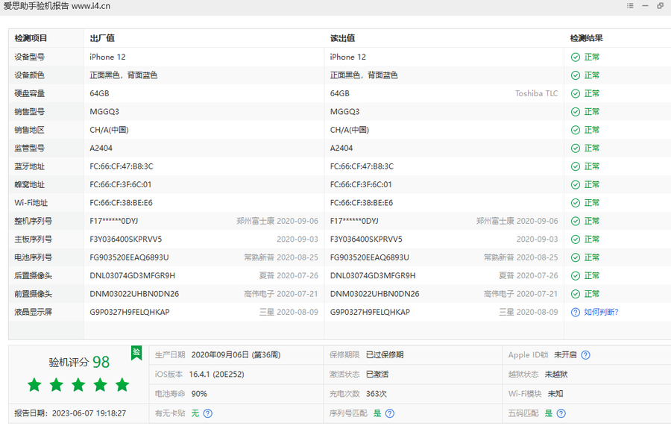The width and height of the screenshot is (671, 426).
Task: Click the fifth green rating star
Action: tap(122, 385)
